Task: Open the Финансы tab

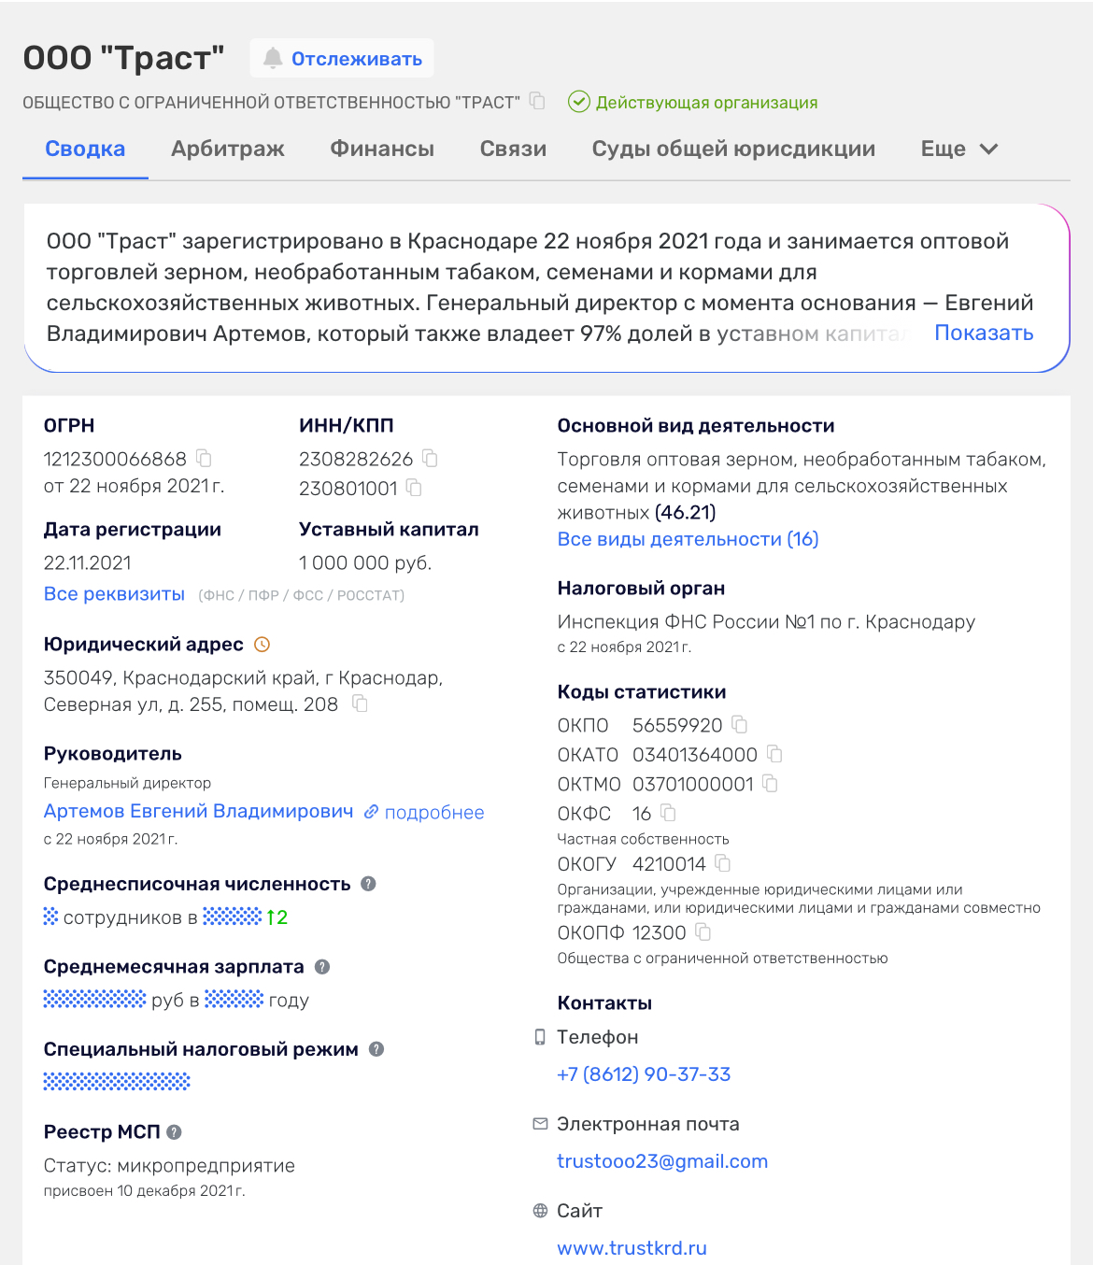Action: 382,149
